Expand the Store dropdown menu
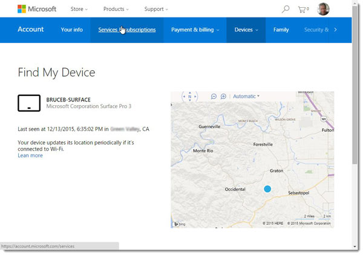 pyautogui.click(x=79, y=9)
